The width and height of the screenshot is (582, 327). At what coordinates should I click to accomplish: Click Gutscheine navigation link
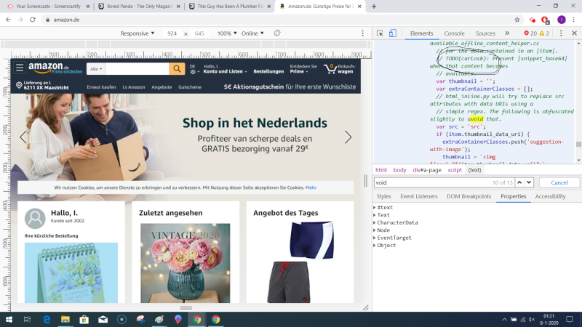pos(190,87)
